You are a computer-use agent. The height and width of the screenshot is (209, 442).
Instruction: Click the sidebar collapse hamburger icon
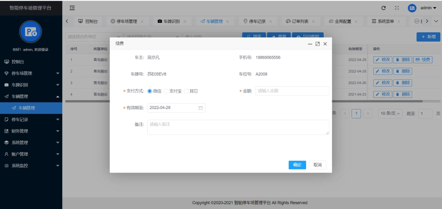pyautogui.click(x=72, y=8)
